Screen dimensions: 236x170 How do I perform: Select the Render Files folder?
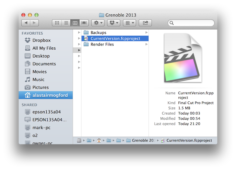tap(115, 44)
